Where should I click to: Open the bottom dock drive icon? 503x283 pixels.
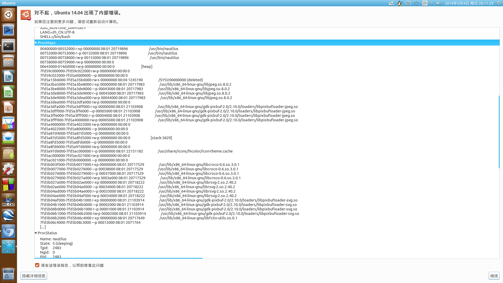pos(8,275)
